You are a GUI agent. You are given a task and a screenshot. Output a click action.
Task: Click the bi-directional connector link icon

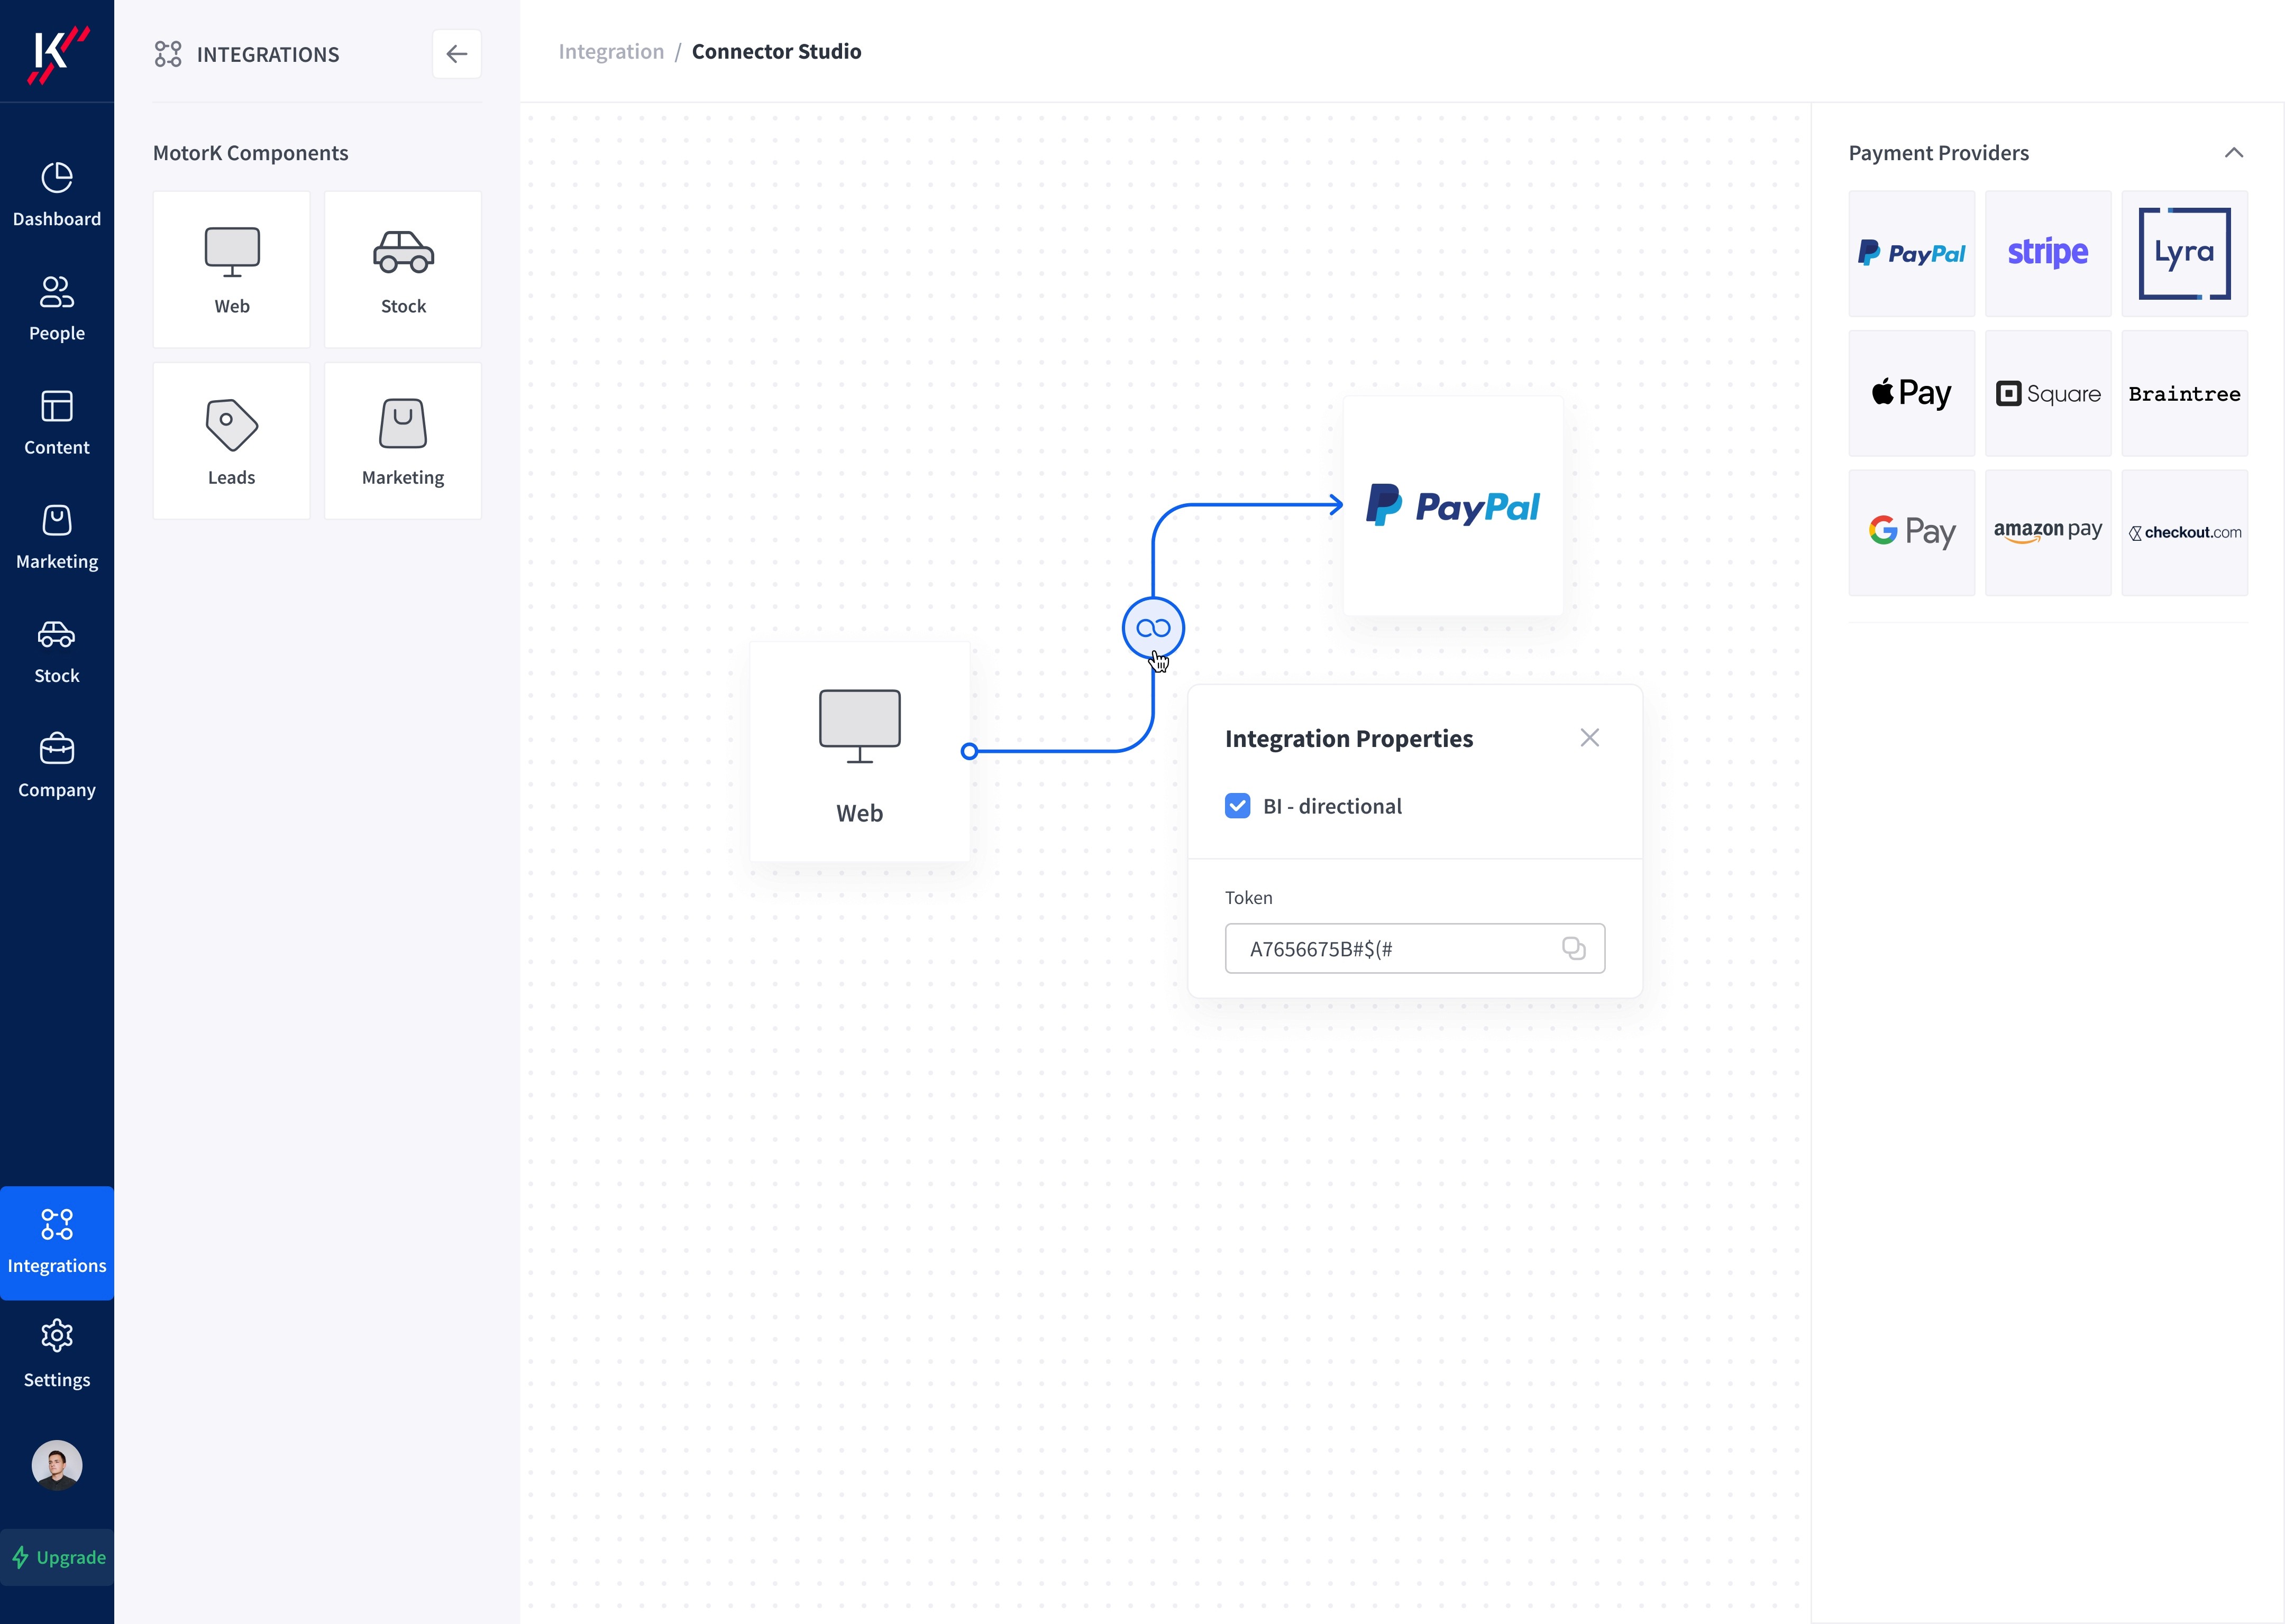[x=1154, y=628]
